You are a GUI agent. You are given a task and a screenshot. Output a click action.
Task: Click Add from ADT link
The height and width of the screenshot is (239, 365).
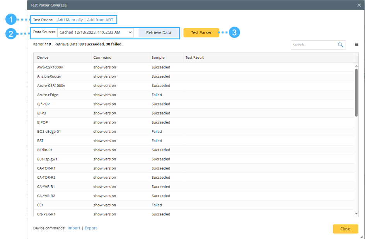coord(100,20)
